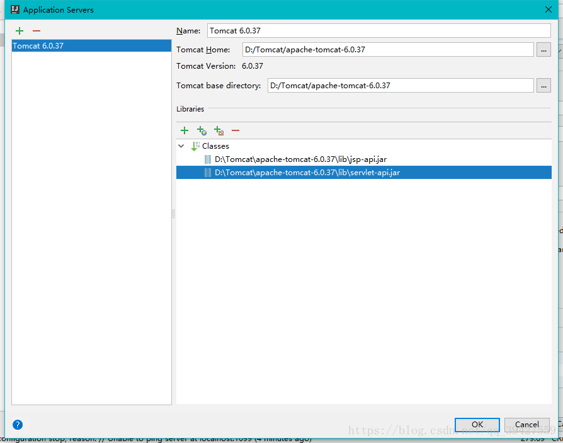
Task: Edit the Tomcat base directory field
Action: (x=401, y=86)
